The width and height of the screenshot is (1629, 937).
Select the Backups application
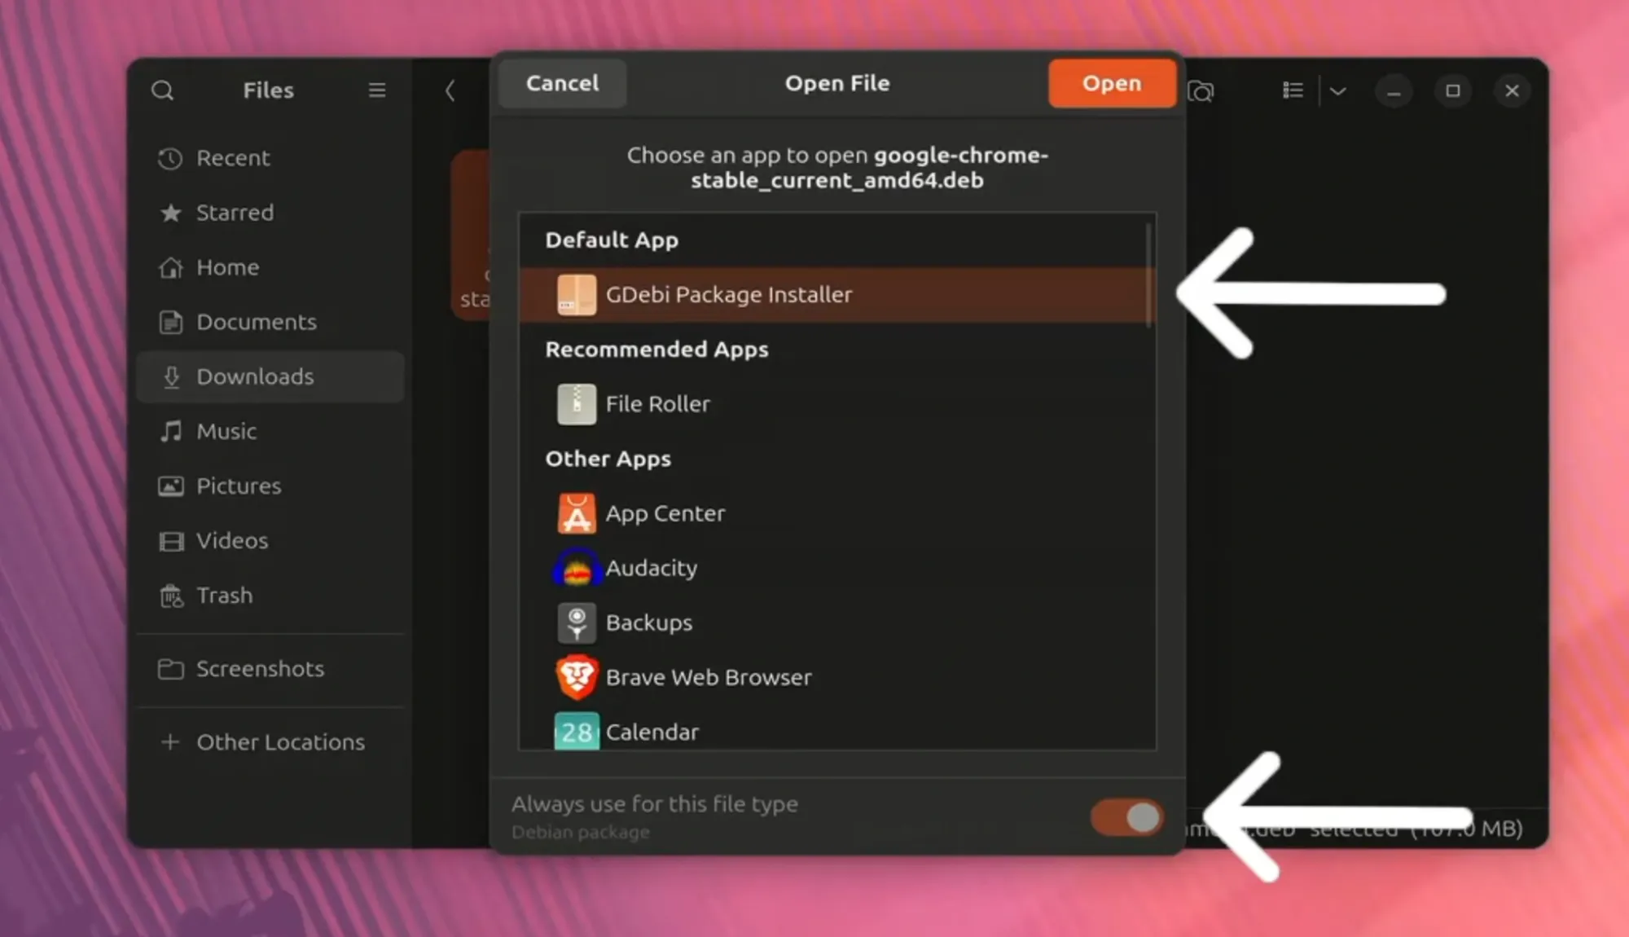[648, 622]
